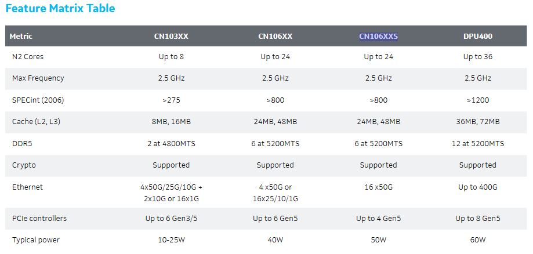Select the "12 at 5200MTS" DDR5 cell
The width and height of the screenshot is (533, 254).
(x=477, y=143)
